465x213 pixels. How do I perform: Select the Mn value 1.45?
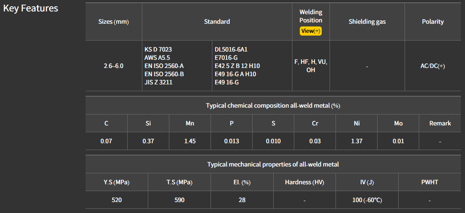(x=190, y=141)
